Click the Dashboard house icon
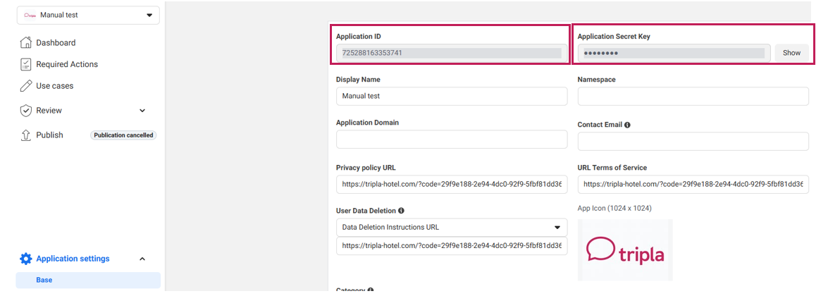Screen dimensions: 840x296 point(26,42)
